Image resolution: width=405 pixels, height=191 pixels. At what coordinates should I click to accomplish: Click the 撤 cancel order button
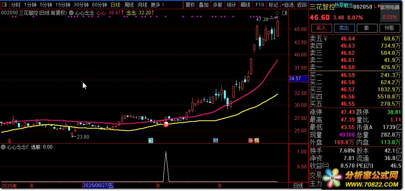point(367,28)
